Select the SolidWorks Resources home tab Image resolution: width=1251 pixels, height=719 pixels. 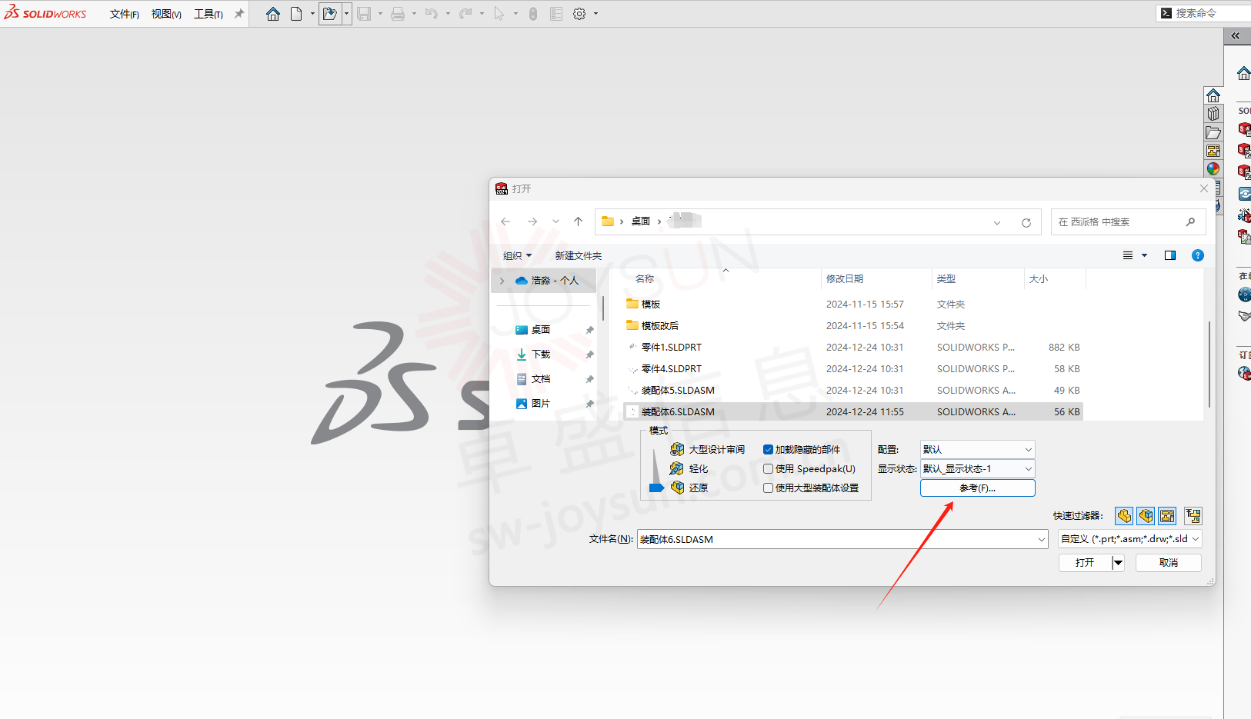click(x=1213, y=95)
